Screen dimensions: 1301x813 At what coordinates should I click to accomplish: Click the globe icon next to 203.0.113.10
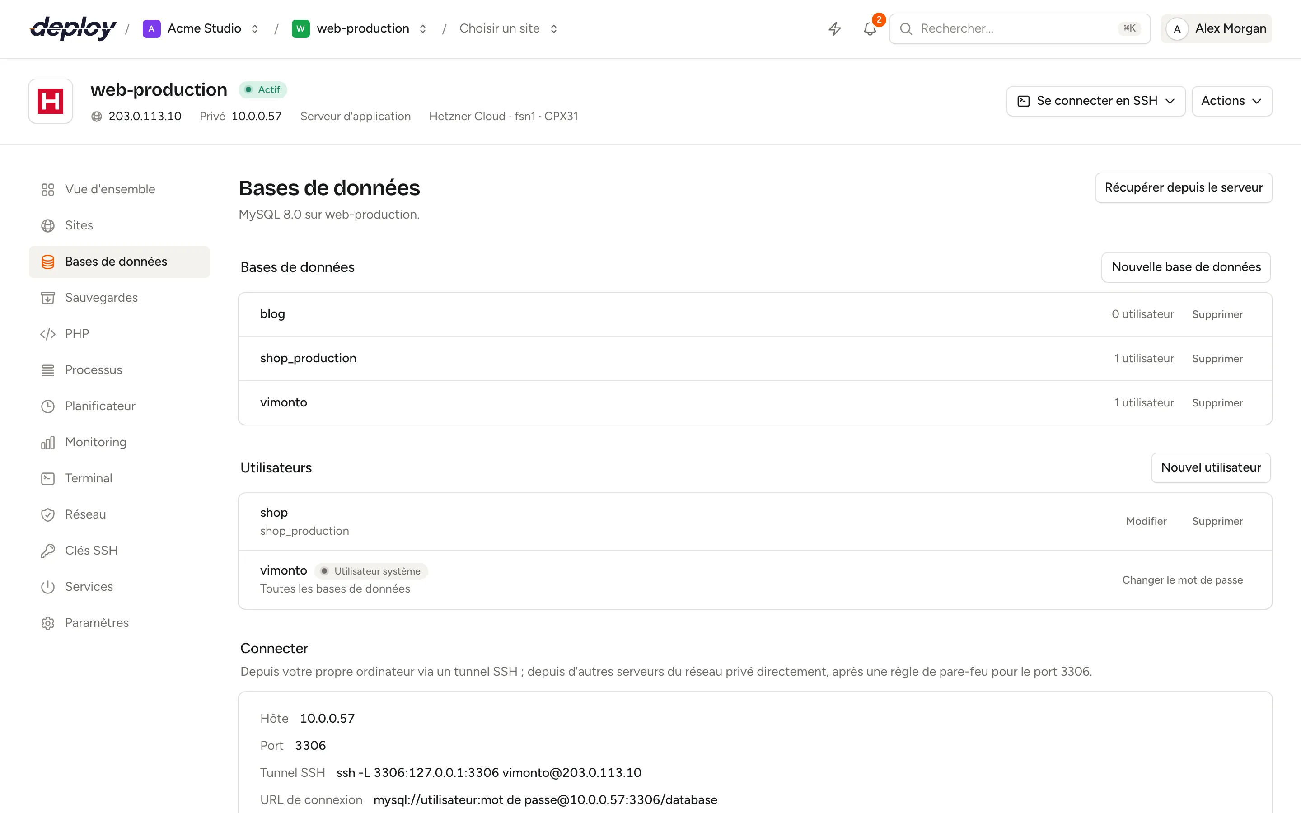(x=97, y=116)
